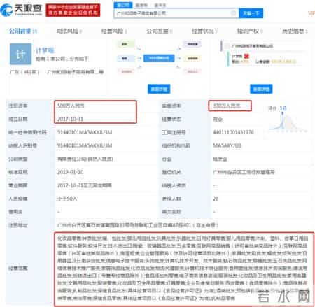The width and height of the screenshot is (315, 307).
Task: Click the view details button under the relationship graph
Action: pyautogui.click(x=159, y=89)
